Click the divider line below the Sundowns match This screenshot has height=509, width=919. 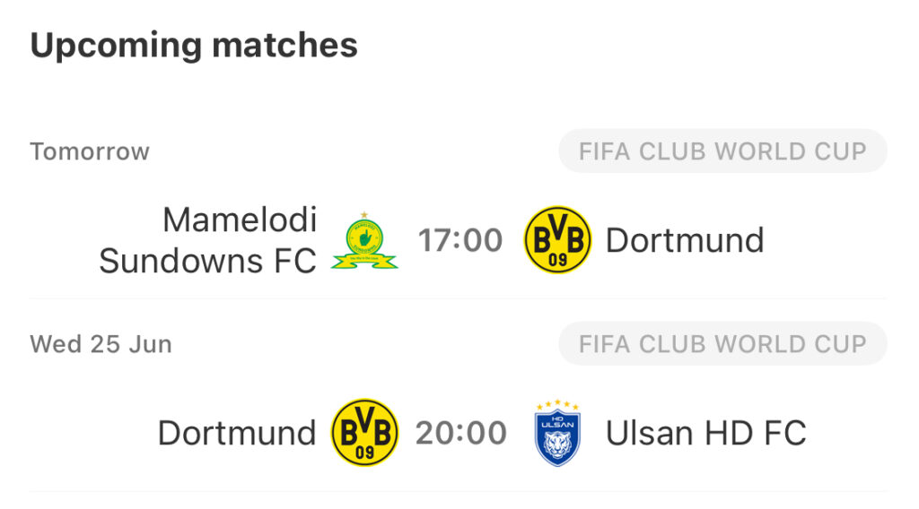click(x=459, y=298)
